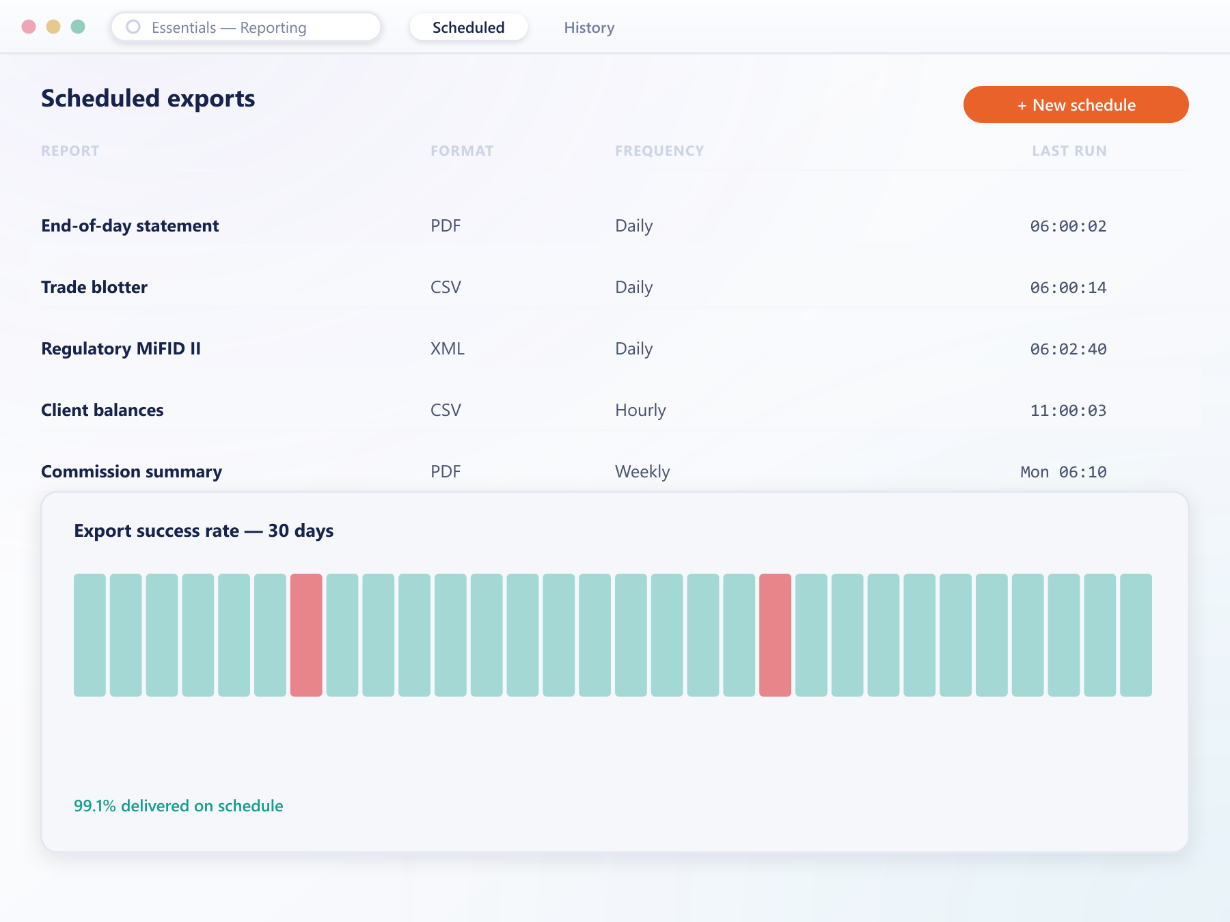Maximize the window with the green button
This screenshot has width=1230, height=922.
[78, 27]
